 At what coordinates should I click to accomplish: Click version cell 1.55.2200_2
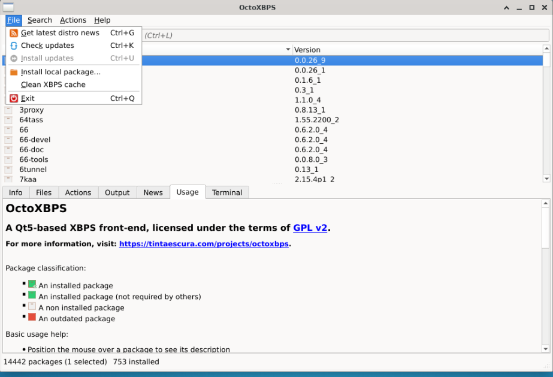(317, 120)
